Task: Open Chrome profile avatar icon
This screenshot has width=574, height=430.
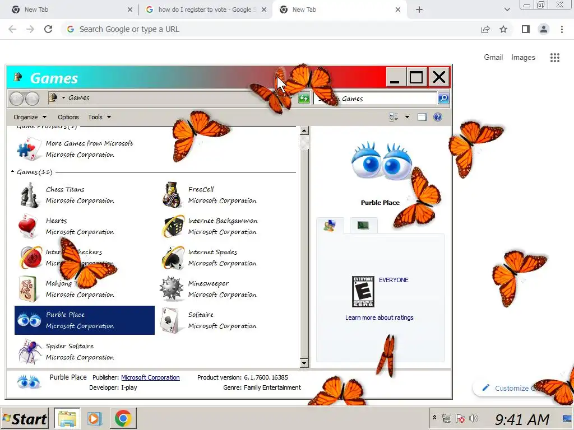Action: point(544,29)
